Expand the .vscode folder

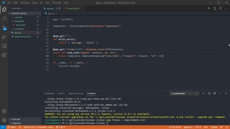click(x=25, y=17)
